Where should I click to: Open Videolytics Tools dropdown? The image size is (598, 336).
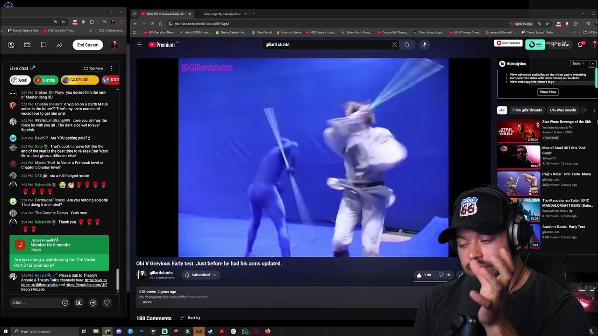[578, 63]
